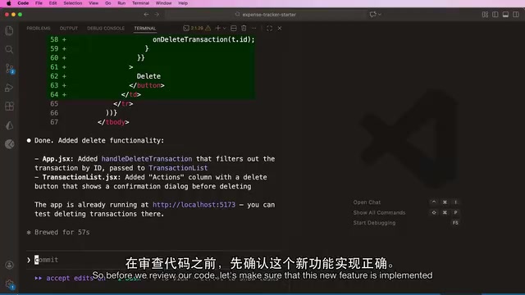Click diff line 62 "Delete"
525x295 pixels.
[x=148, y=76]
